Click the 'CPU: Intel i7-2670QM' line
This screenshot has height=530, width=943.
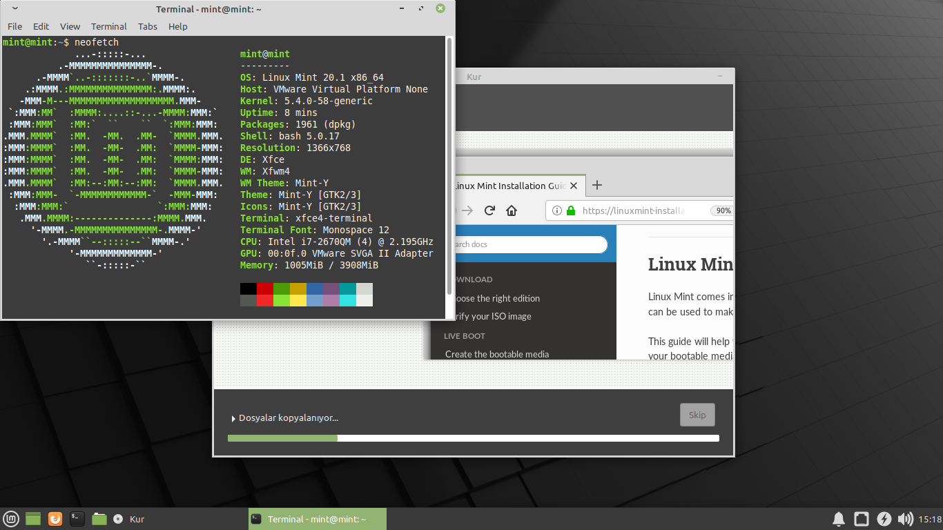coord(337,242)
